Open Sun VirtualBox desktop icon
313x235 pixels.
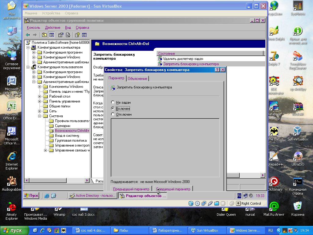tap(298, 134)
